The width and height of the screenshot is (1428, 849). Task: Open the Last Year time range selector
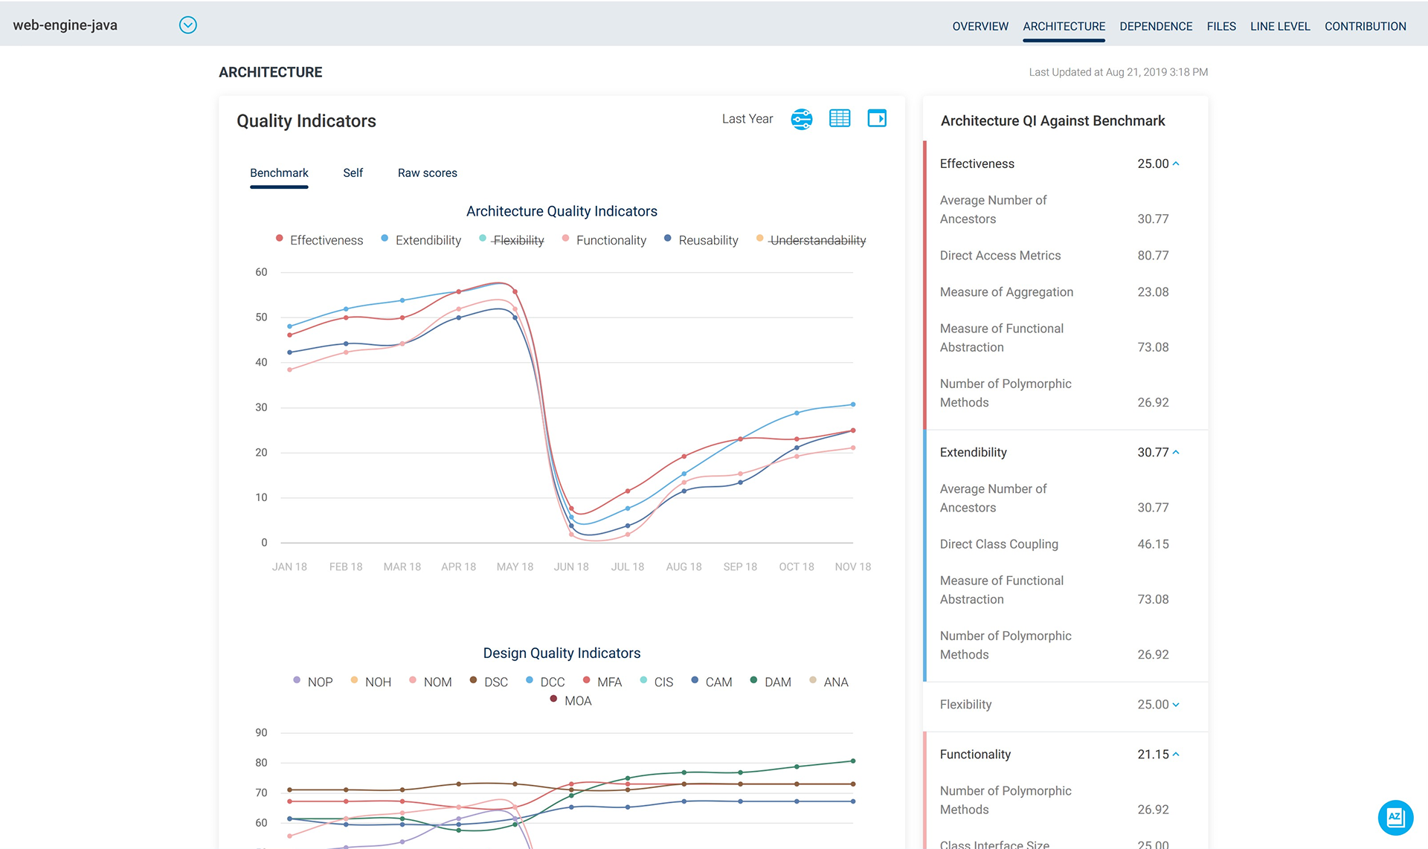[747, 119]
